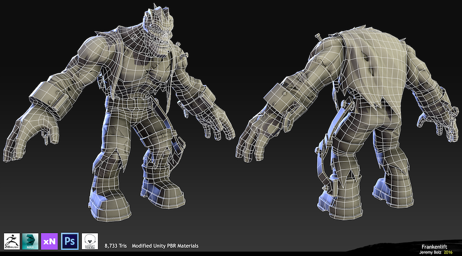Click the neck bolt on back-view model
The image size is (462, 256).
click(x=319, y=37)
